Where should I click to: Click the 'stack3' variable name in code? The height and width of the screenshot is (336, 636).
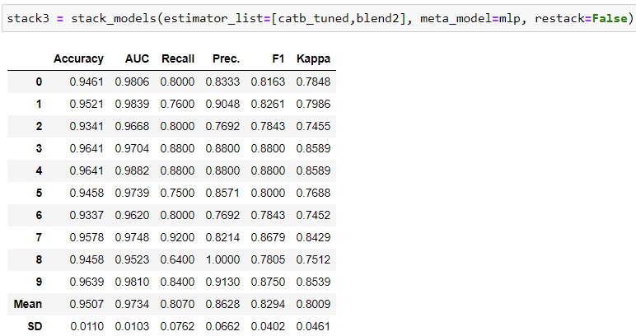click(25, 18)
